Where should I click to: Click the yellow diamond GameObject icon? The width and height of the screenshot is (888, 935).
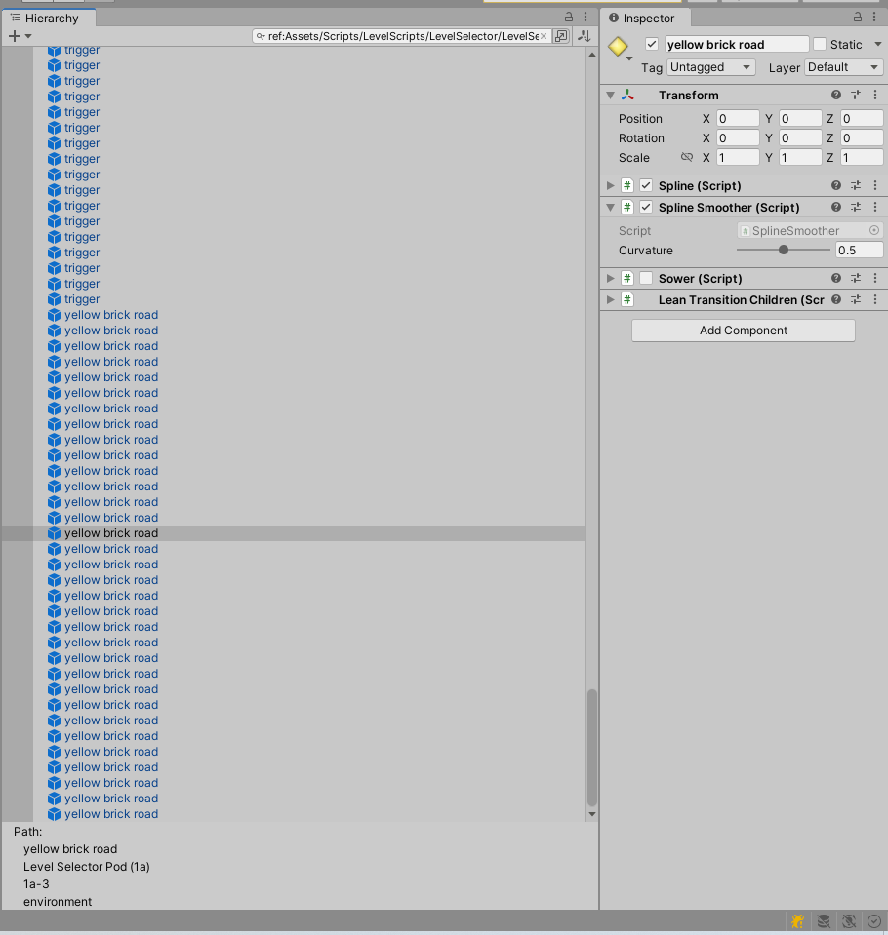click(x=618, y=46)
